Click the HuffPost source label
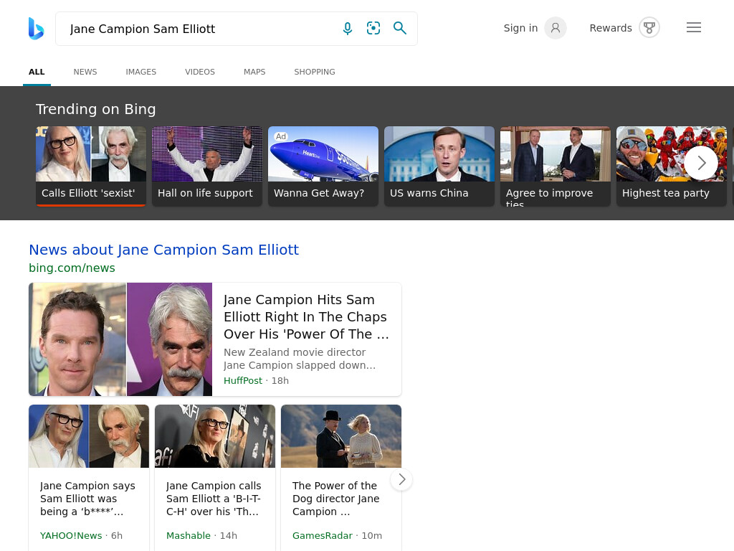This screenshot has height=551, width=734. pyautogui.click(x=243, y=380)
